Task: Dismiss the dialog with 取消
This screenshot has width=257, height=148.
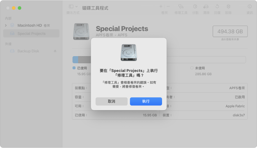Action: (x=112, y=101)
